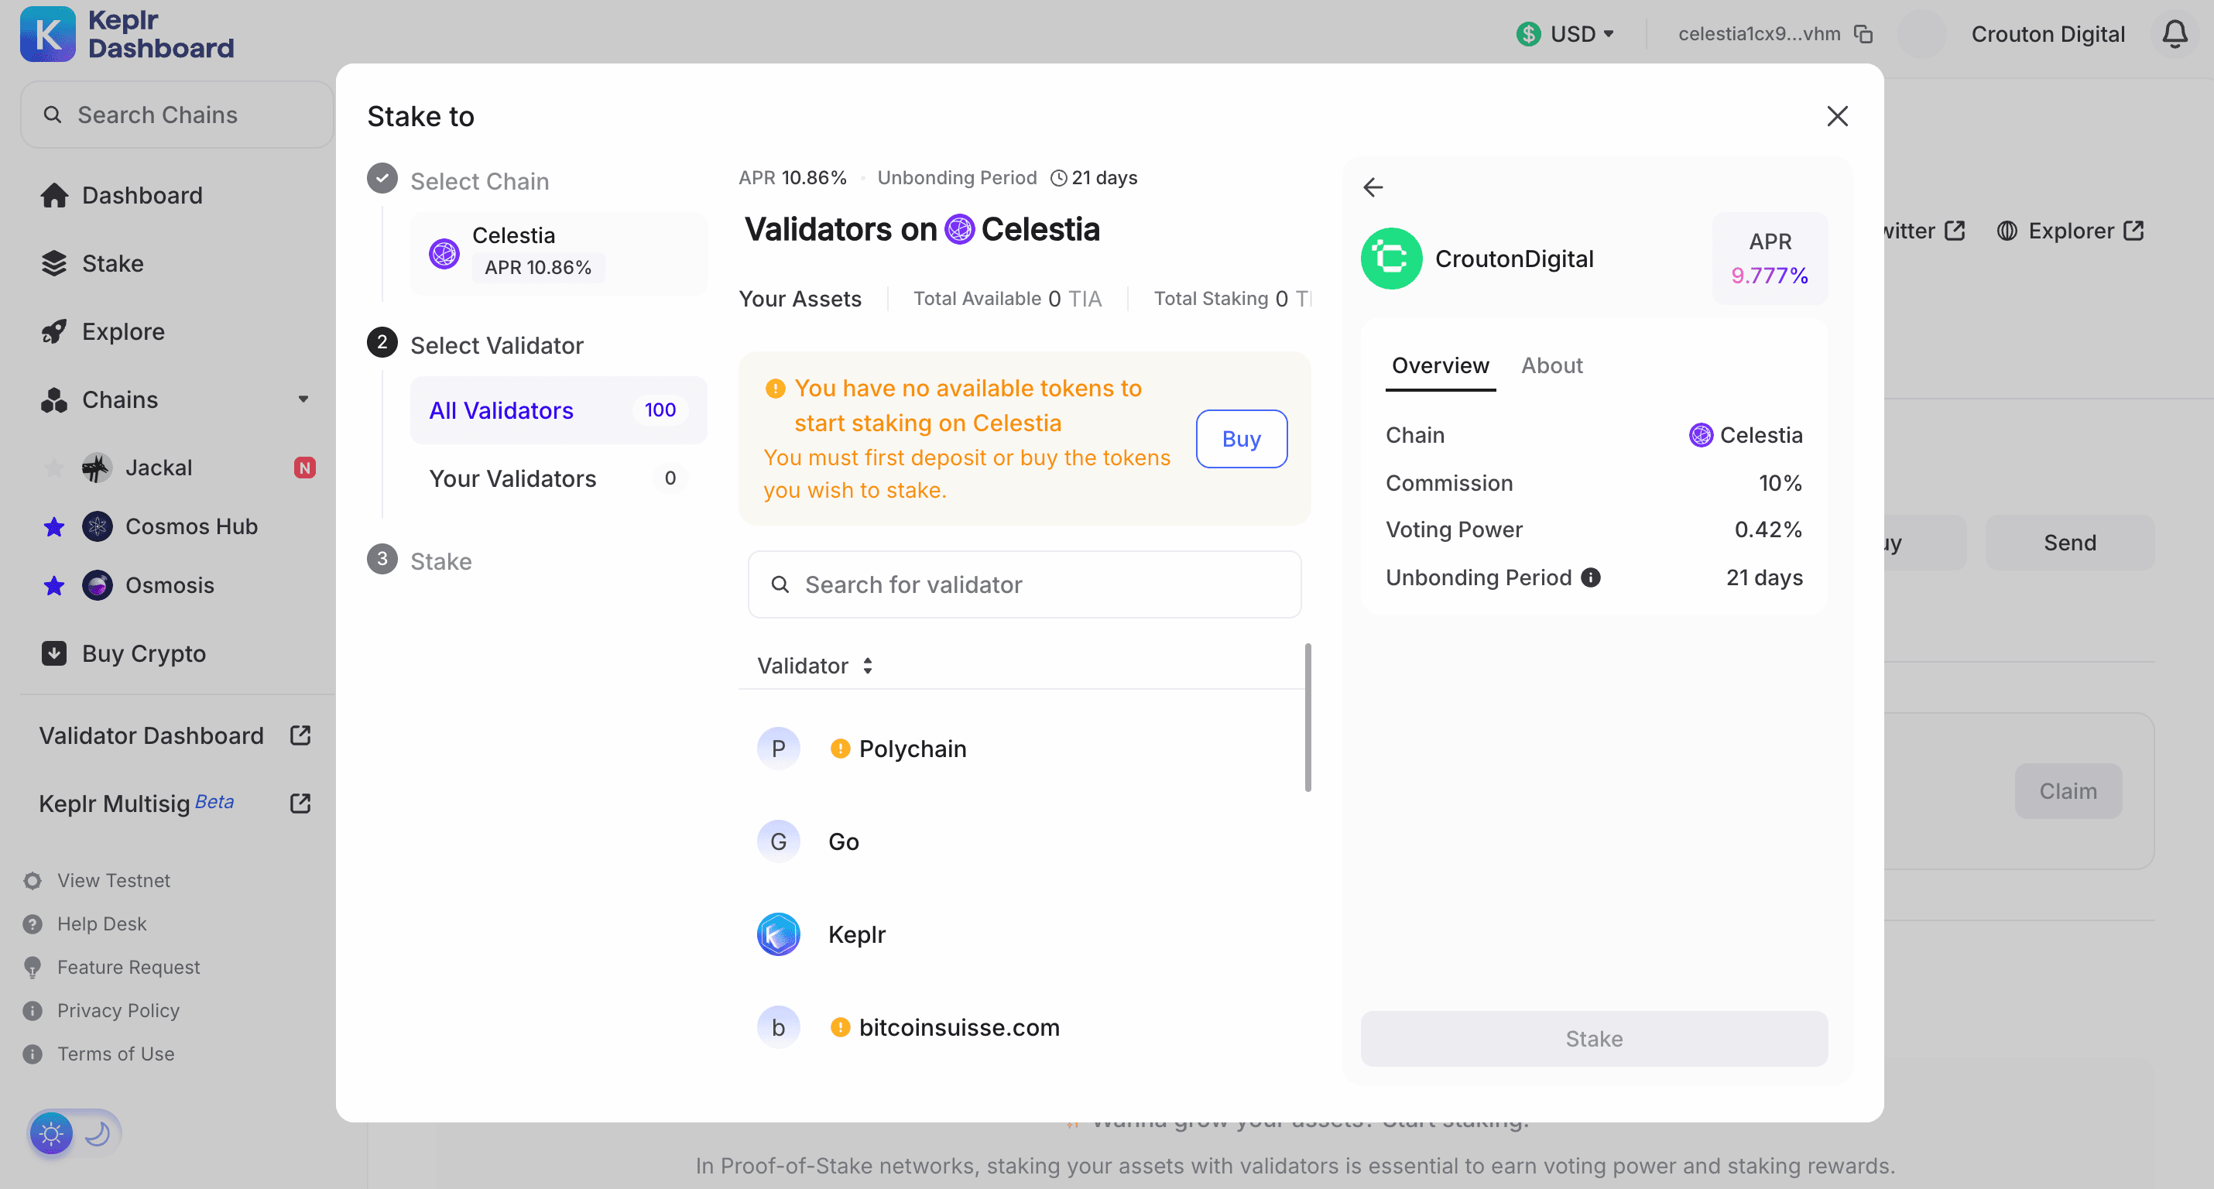Open the Stake page in sidebar
Image resolution: width=2214 pixels, height=1189 pixels.
click(x=92, y=263)
